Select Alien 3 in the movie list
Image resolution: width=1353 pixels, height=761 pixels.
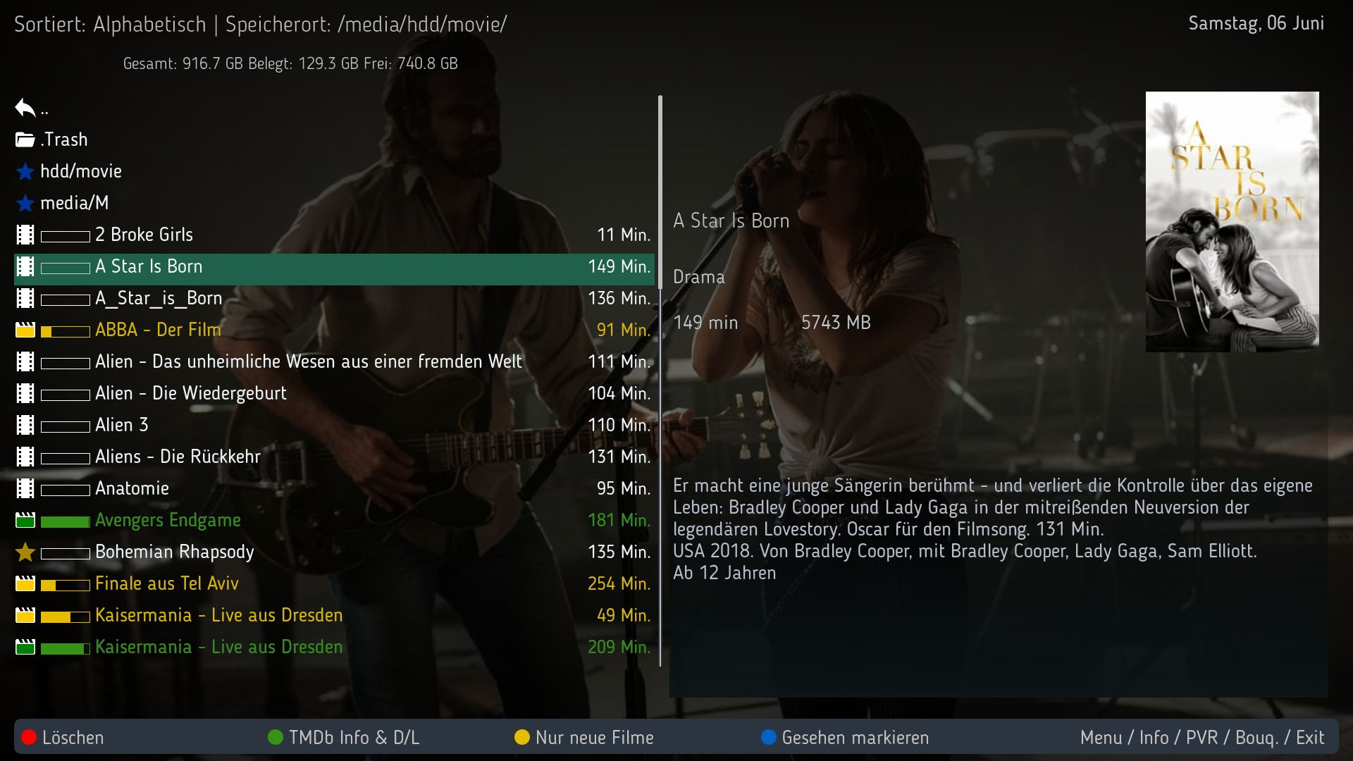(334, 425)
